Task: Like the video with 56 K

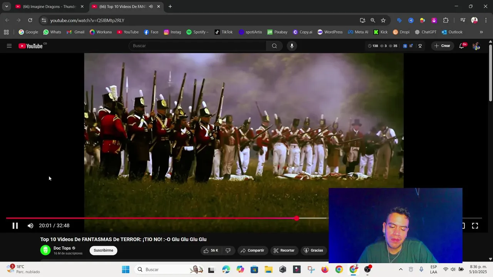Action: (211, 250)
